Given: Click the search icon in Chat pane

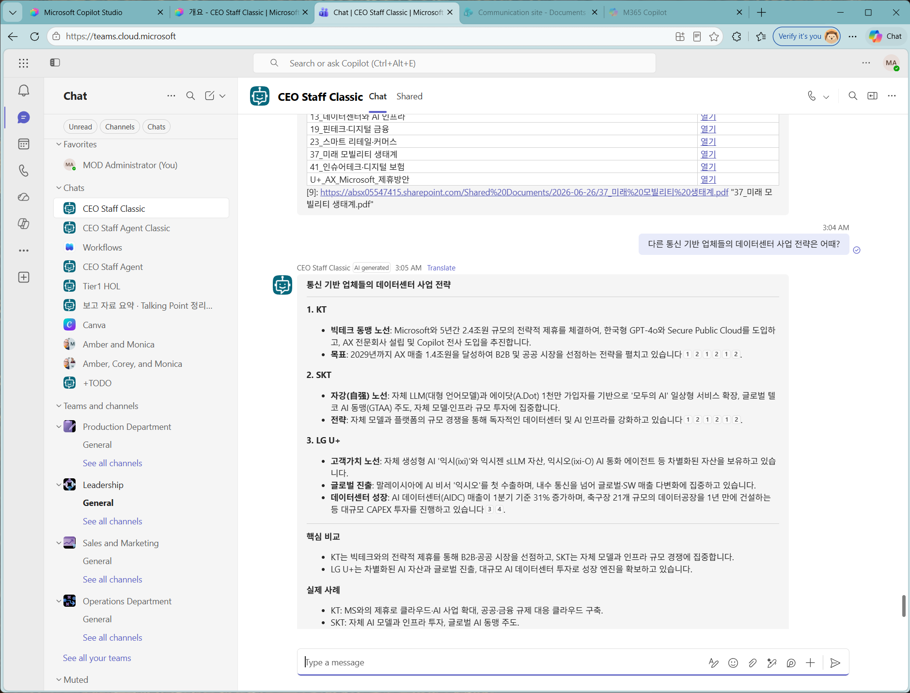Looking at the screenshot, I should point(190,96).
